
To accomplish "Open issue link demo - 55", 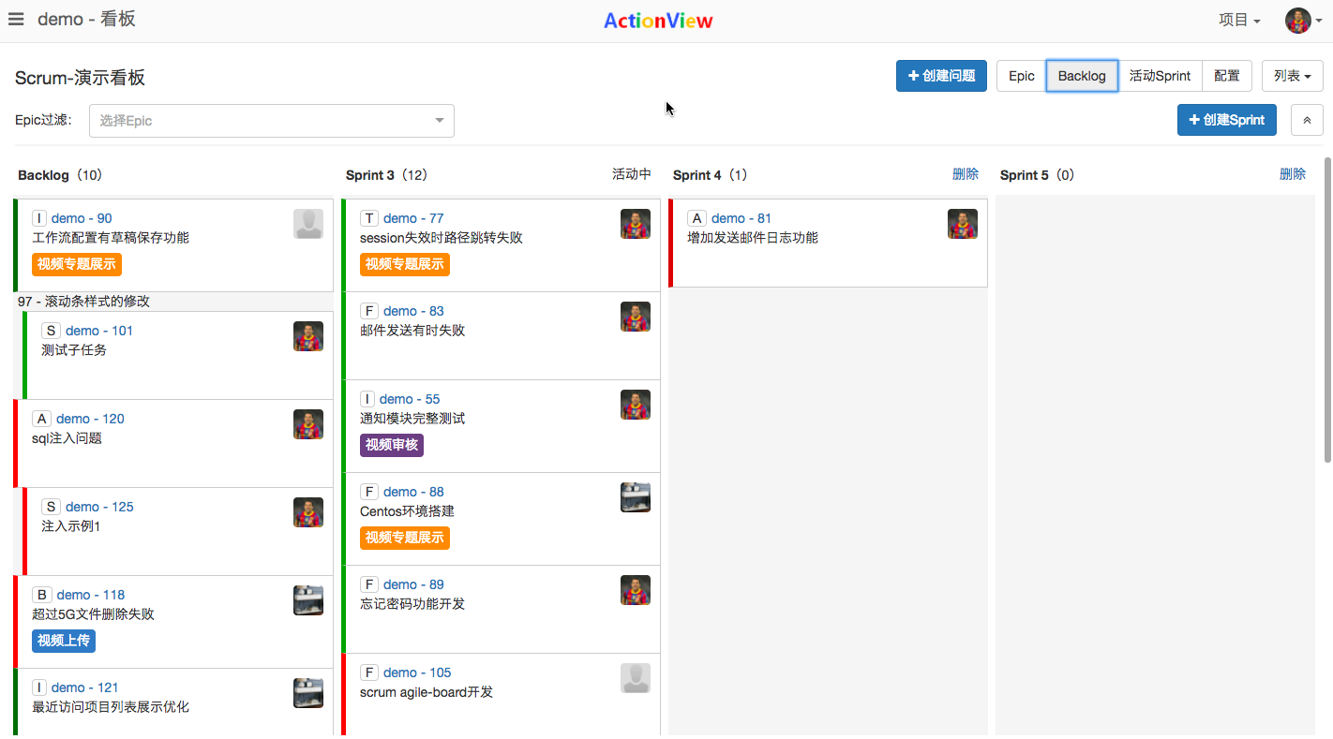I will tap(410, 399).
